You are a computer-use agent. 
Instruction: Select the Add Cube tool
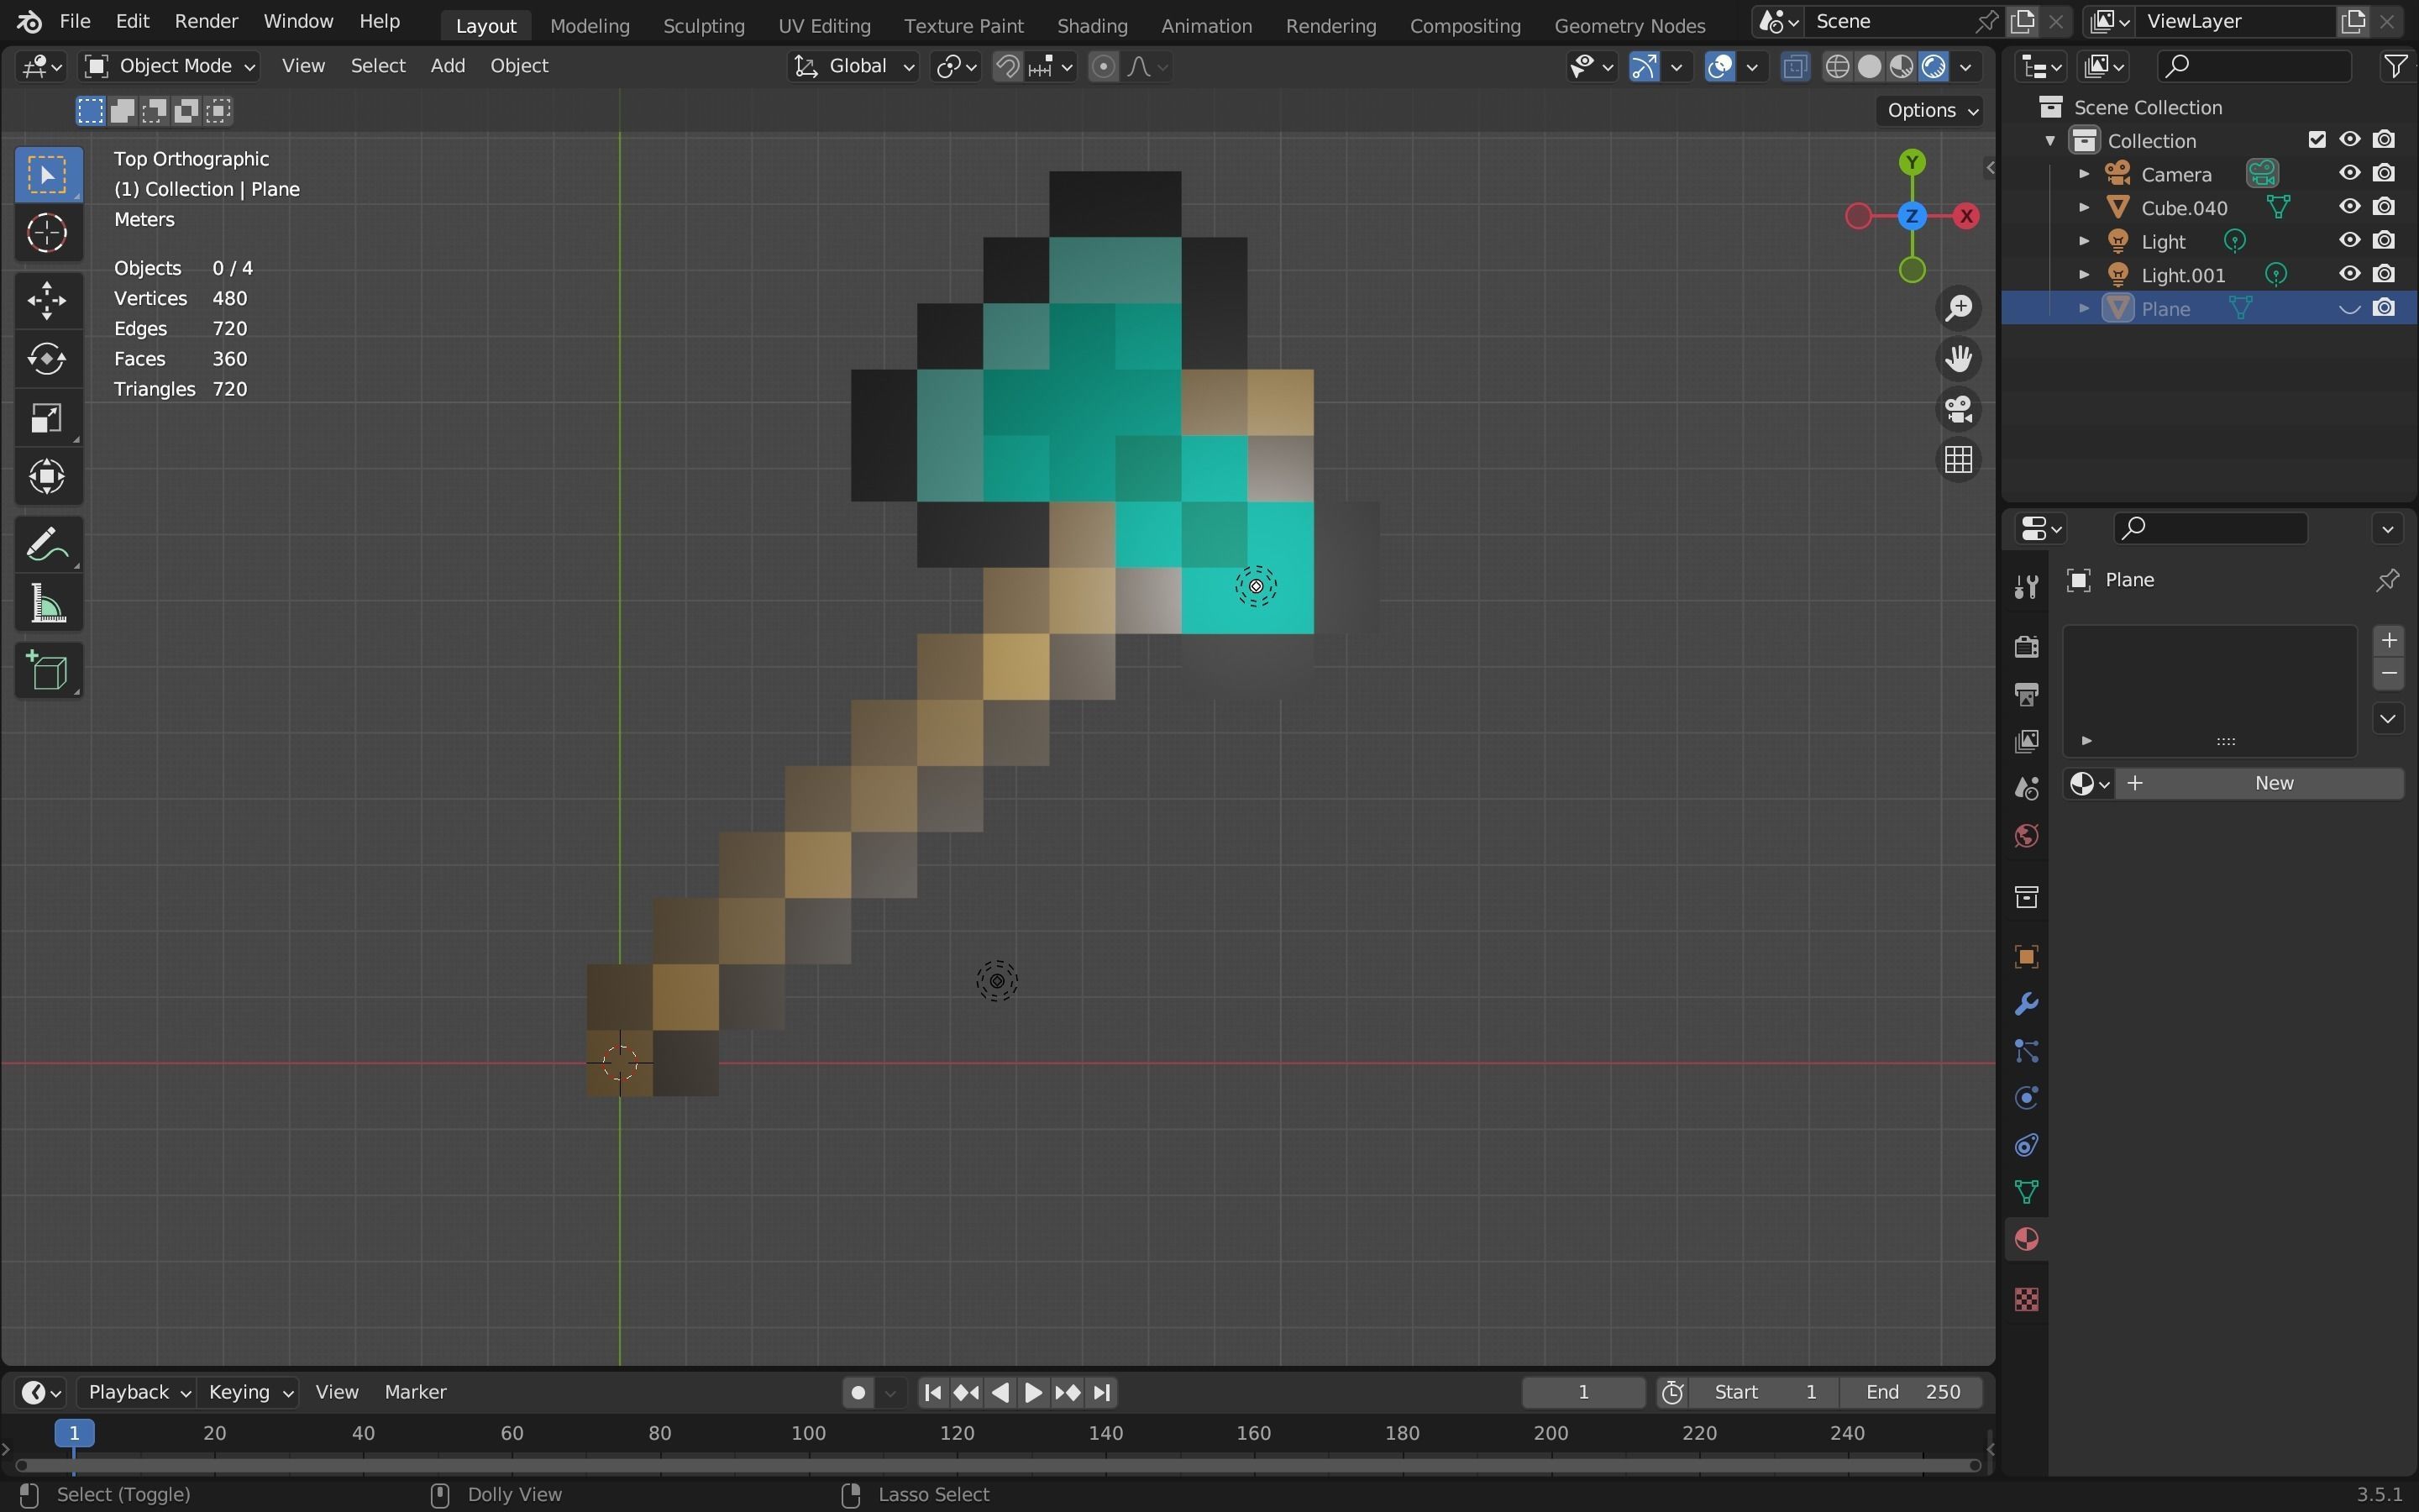(x=47, y=672)
